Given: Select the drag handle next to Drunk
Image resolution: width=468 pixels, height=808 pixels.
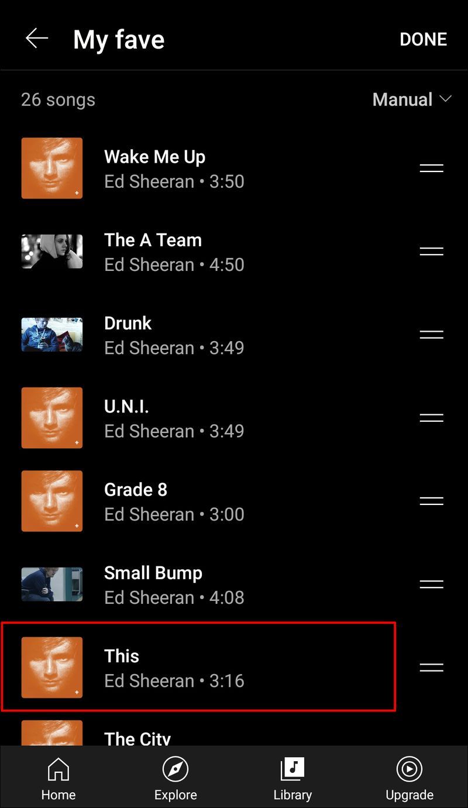Looking at the screenshot, I should tap(432, 335).
